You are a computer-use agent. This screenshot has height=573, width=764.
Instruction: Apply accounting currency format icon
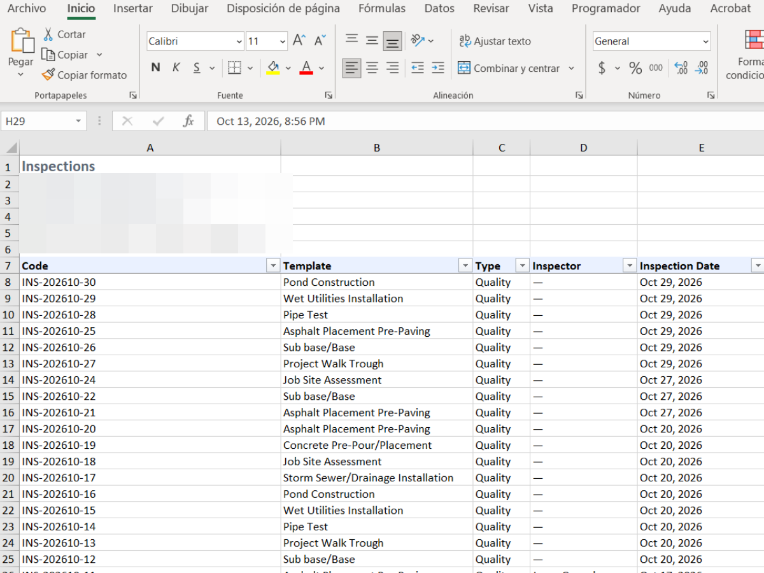602,67
